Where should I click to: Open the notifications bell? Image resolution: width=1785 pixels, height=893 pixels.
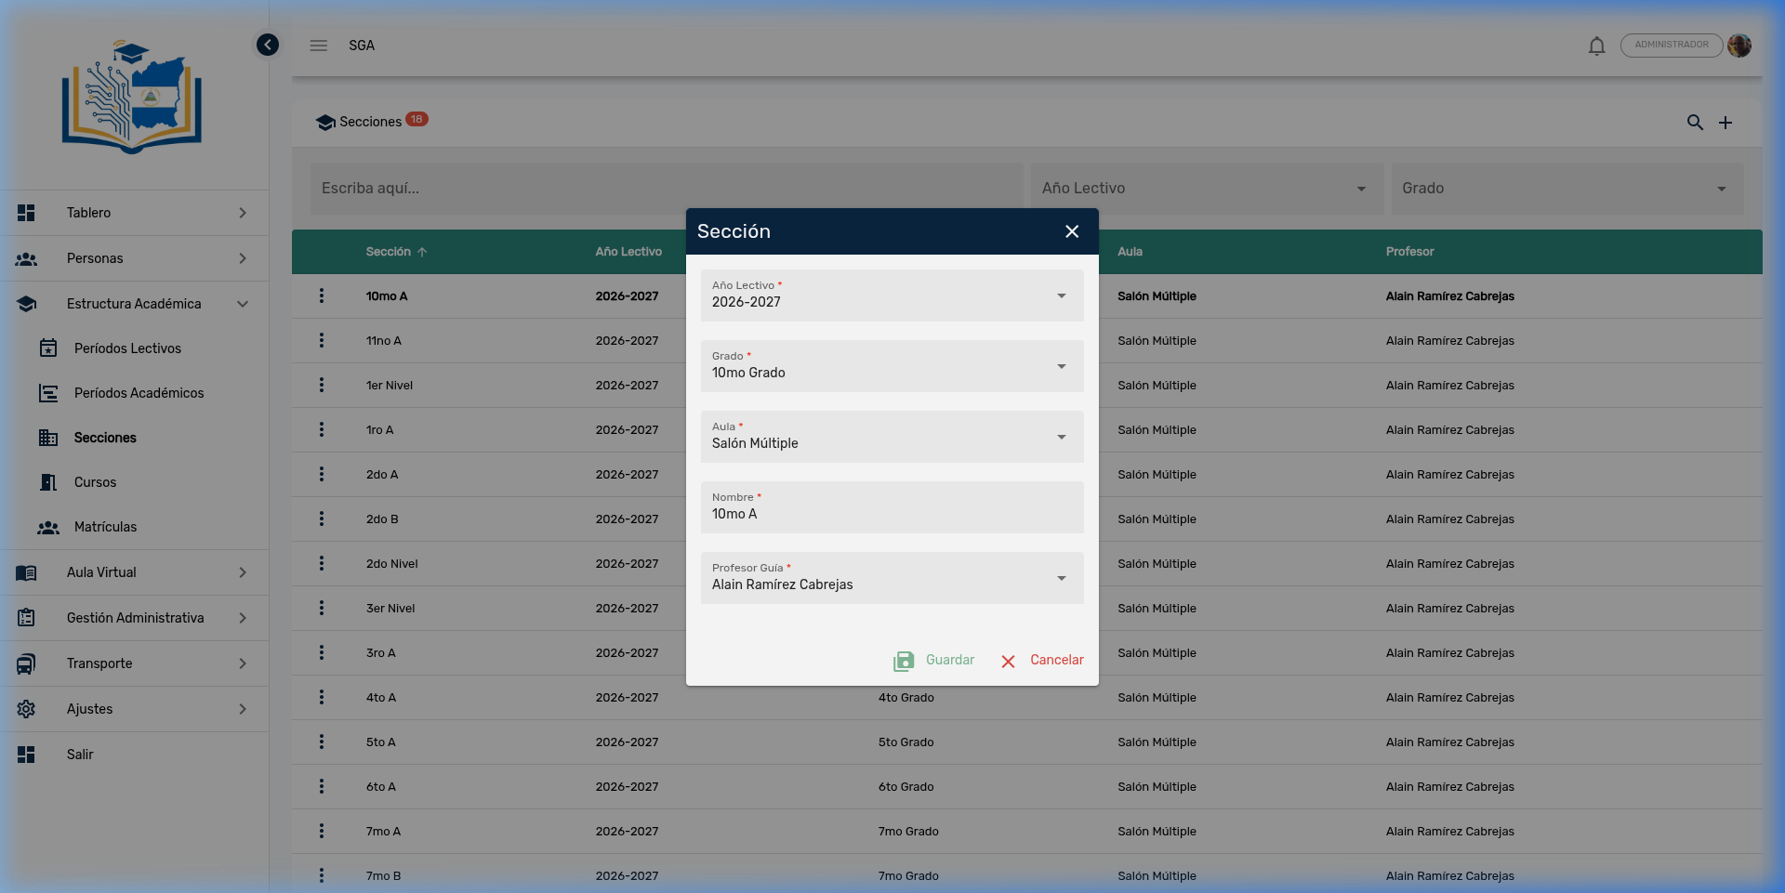tap(1596, 46)
